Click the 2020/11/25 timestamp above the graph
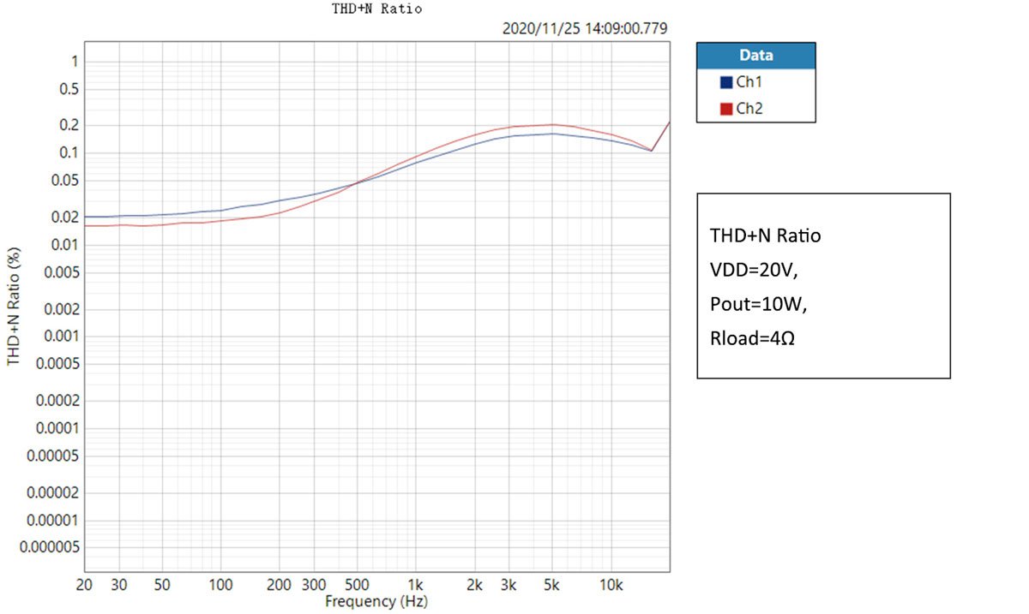Screen dimensions: 1029x614 click(x=585, y=29)
